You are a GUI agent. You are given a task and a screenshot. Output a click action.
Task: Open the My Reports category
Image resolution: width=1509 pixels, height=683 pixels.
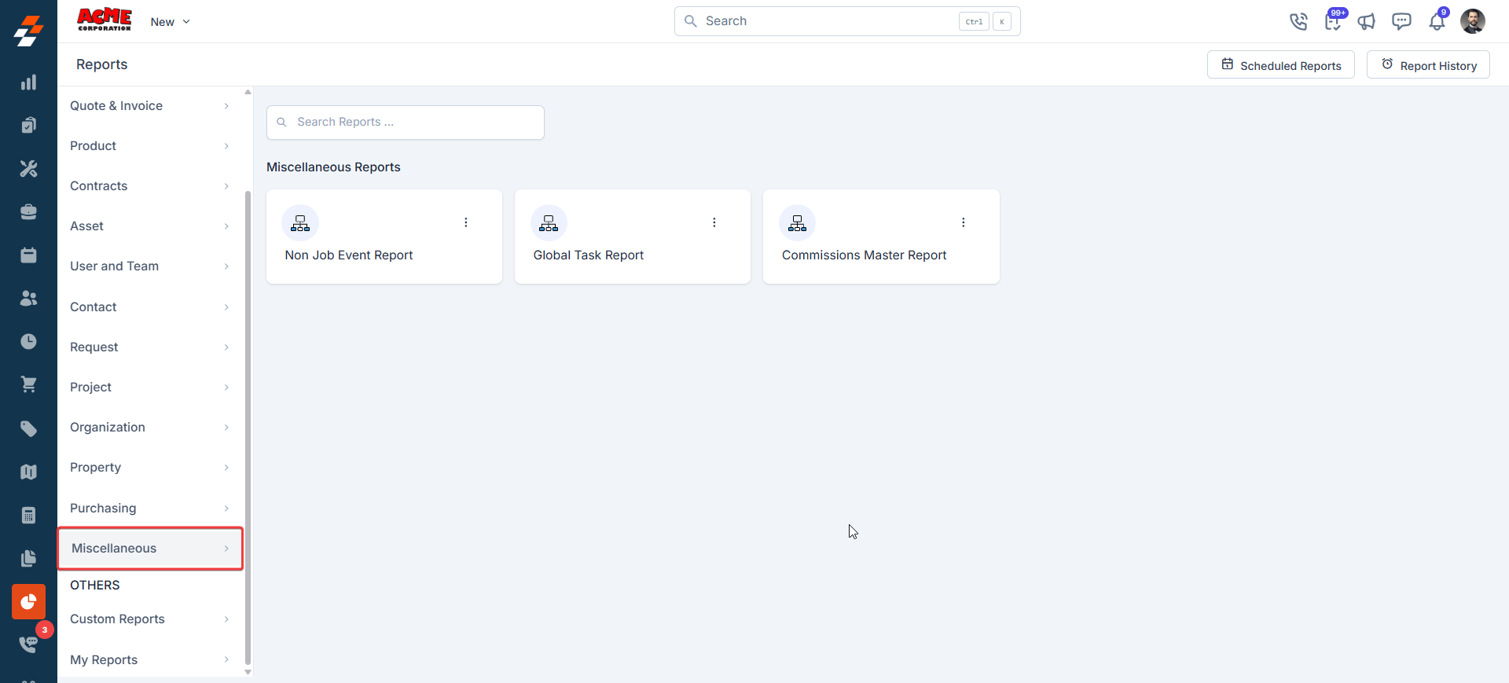[149, 660]
